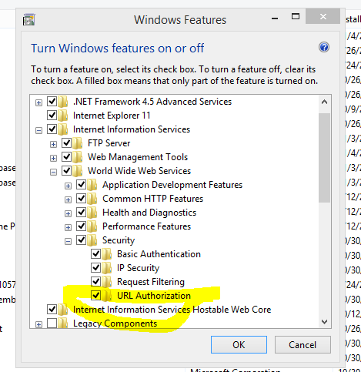Select the .NET Framework 4.5 Advanced Services label

coord(152,102)
